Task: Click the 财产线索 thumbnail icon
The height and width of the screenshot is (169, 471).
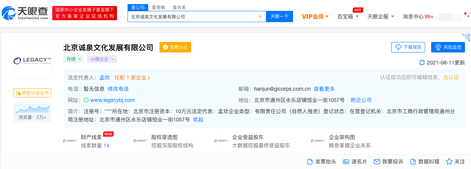Action: click(x=70, y=141)
